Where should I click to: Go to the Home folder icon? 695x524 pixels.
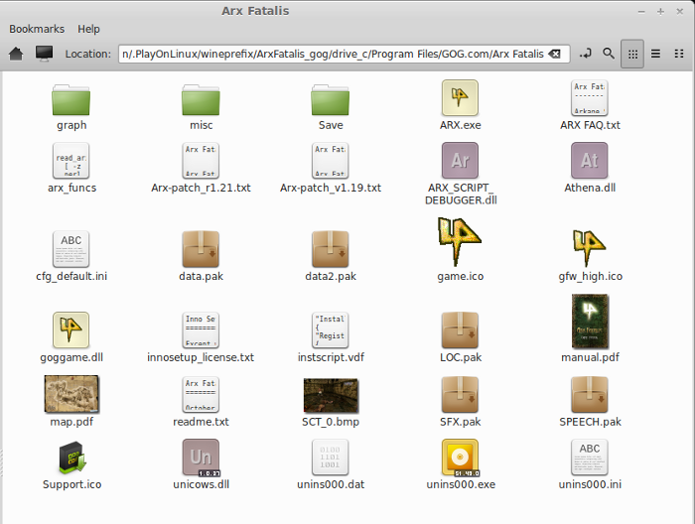tap(16, 54)
